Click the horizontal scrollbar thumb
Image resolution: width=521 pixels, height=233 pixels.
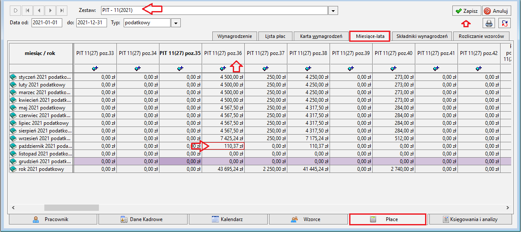click(x=72, y=207)
